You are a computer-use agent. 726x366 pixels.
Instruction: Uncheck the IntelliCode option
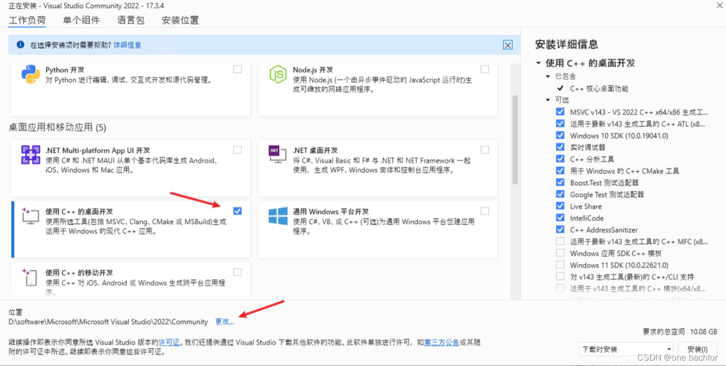coord(560,218)
